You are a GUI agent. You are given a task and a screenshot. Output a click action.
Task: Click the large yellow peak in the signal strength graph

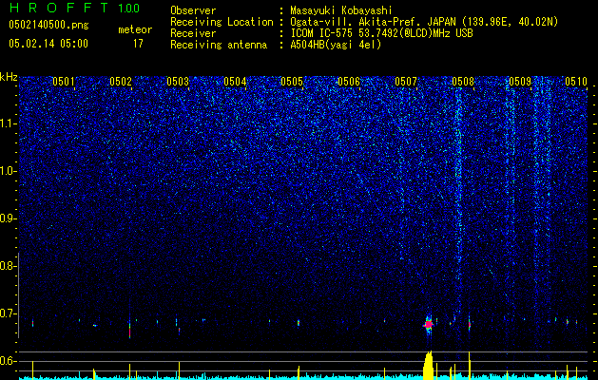(428, 366)
